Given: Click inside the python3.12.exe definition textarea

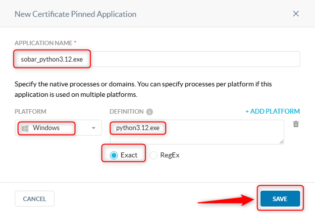Looking at the screenshot, I should (197, 132).
